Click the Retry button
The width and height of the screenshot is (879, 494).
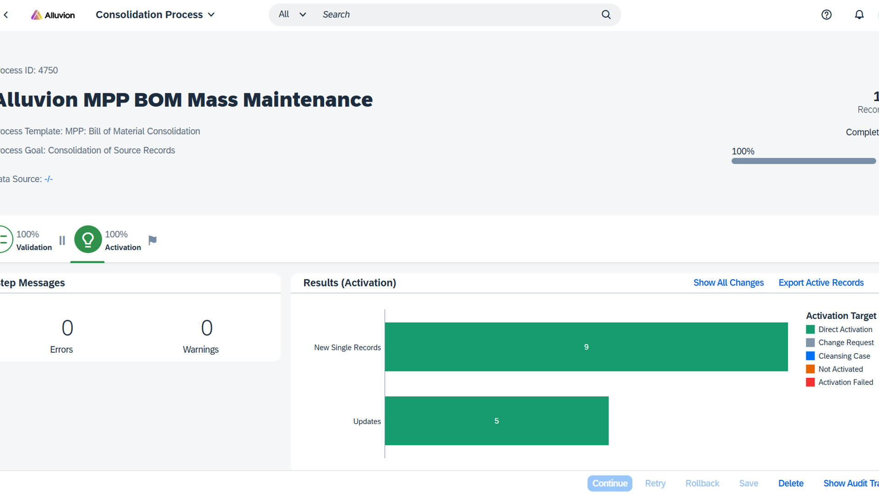[655, 483]
